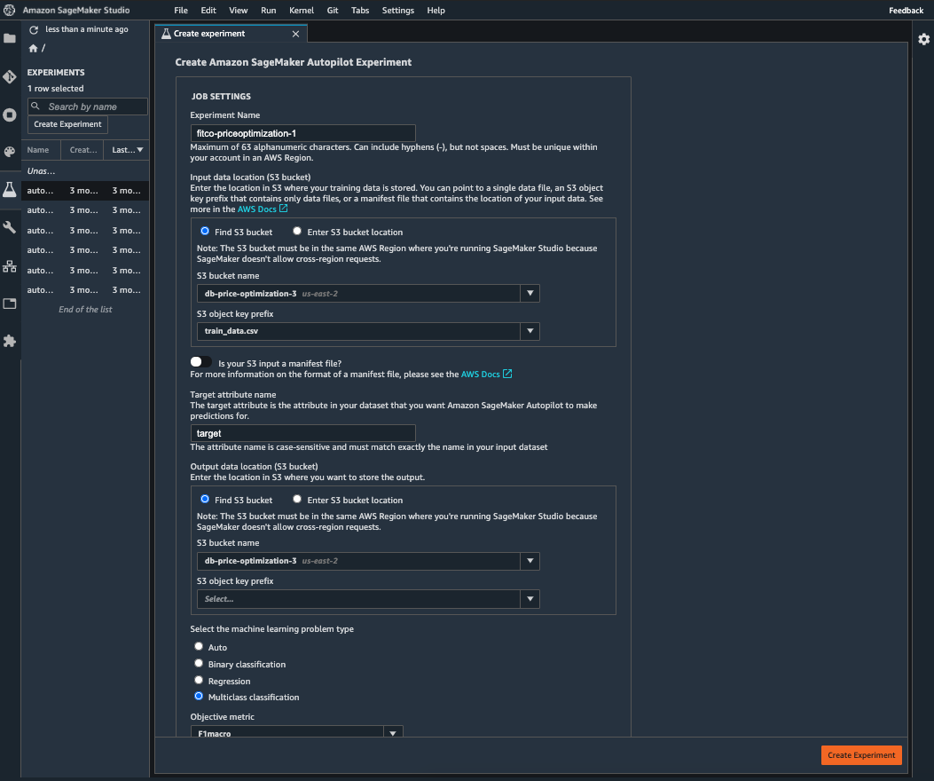Select Enter S3 bucket location for output data
Screen dimensions: 934x781
point(296,499)
